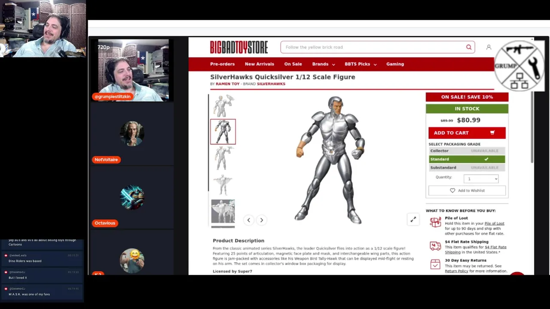Click Octavious's avatar

coord(132,197)
